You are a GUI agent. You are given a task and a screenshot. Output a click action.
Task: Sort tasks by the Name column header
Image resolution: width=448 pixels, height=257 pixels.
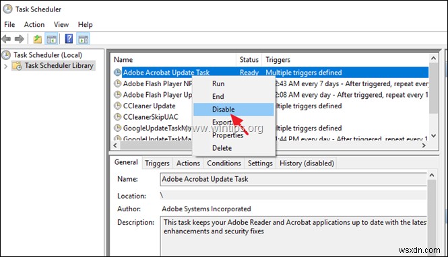(174, 60)
